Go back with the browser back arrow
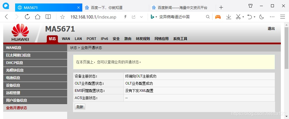The image size is (289, 119). coord(6,17)
